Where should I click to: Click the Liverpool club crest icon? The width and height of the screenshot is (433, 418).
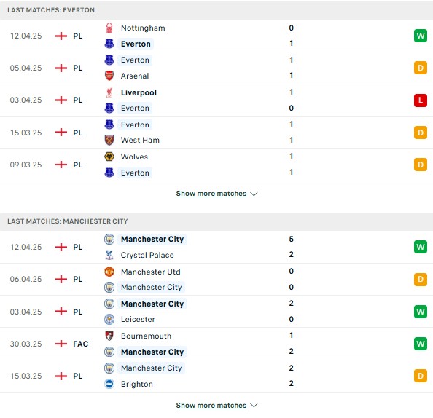point(109,92)
